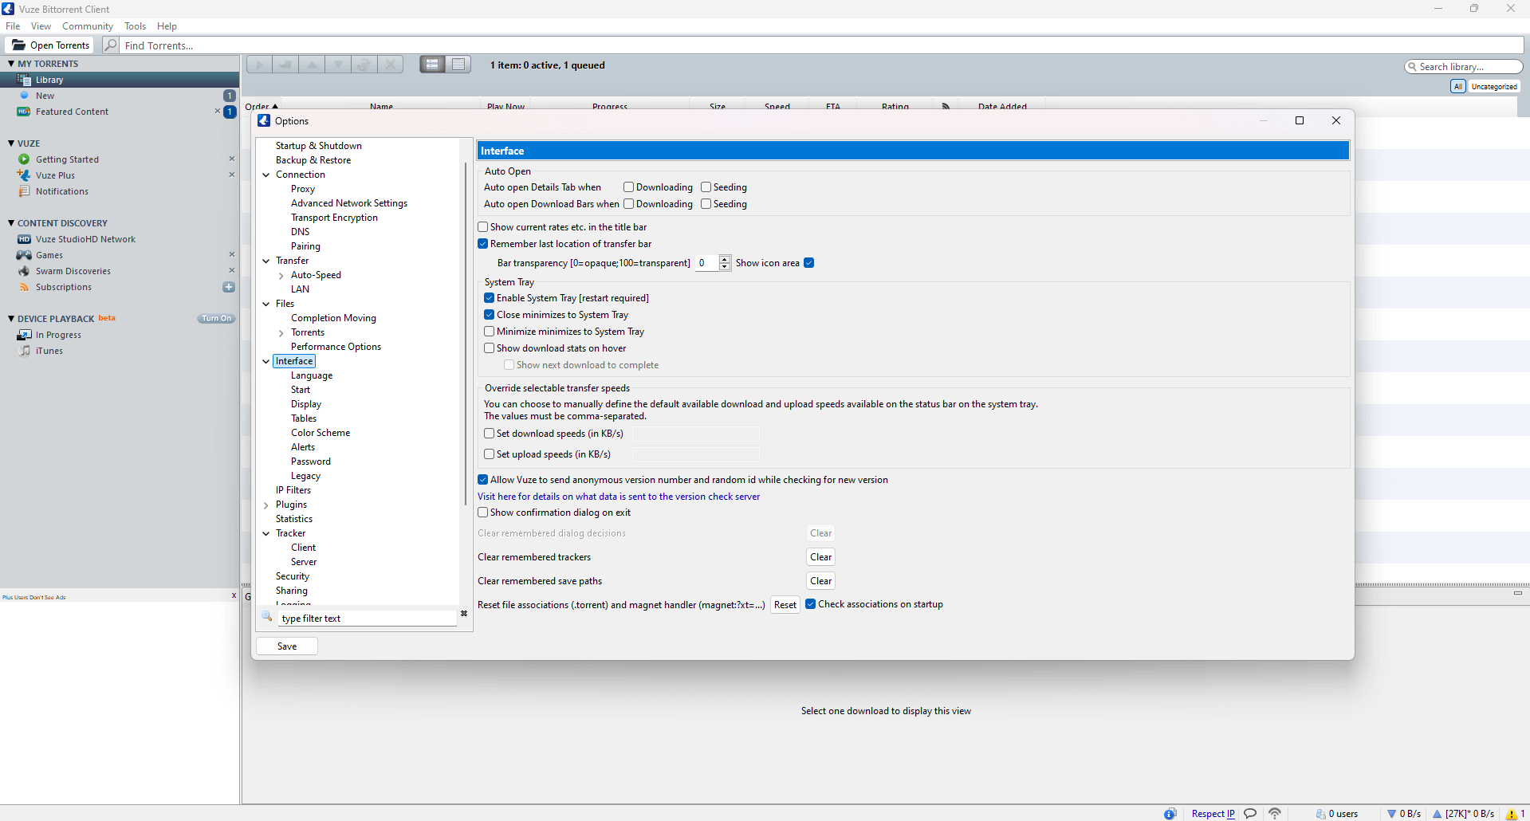Click the toolbar Play/Start torrent button
The image size is (1530, 821).
pos(259,65)
